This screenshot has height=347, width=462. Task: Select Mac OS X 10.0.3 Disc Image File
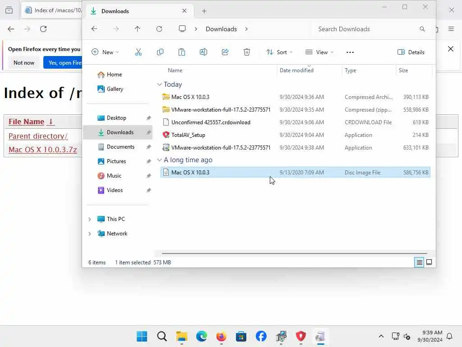click(x=296, y=173)
